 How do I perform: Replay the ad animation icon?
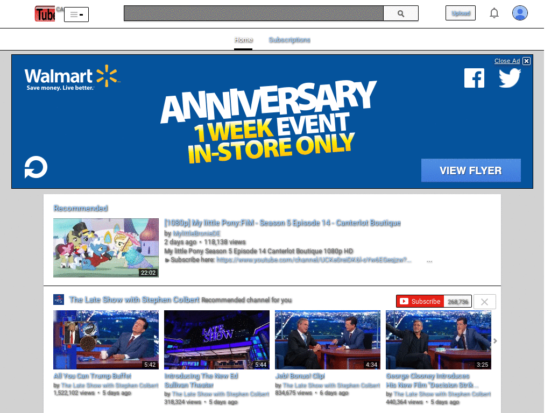[36, 167]
